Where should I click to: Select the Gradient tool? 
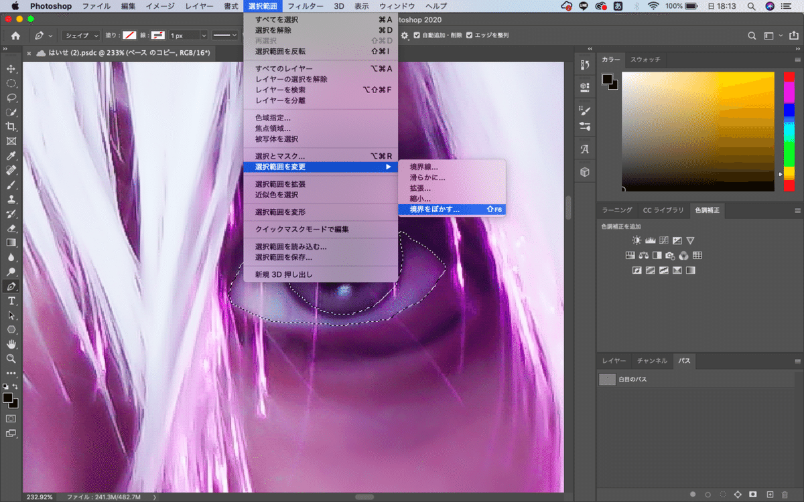(x=11, y=243)
